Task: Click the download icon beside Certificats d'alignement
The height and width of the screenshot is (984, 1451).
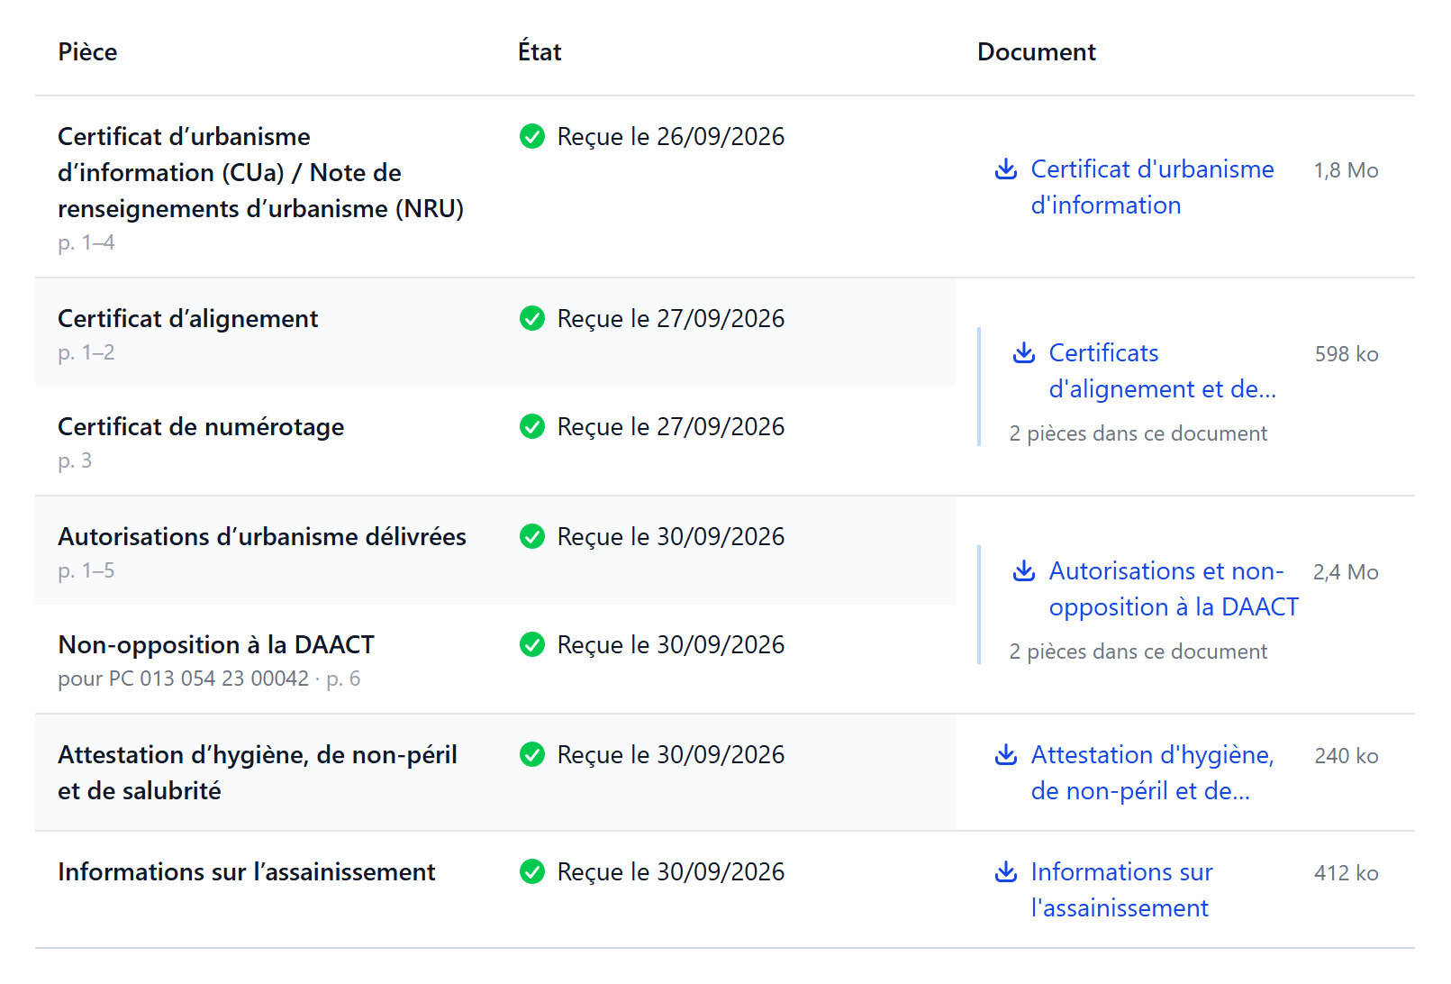Action: (1023, 353)
